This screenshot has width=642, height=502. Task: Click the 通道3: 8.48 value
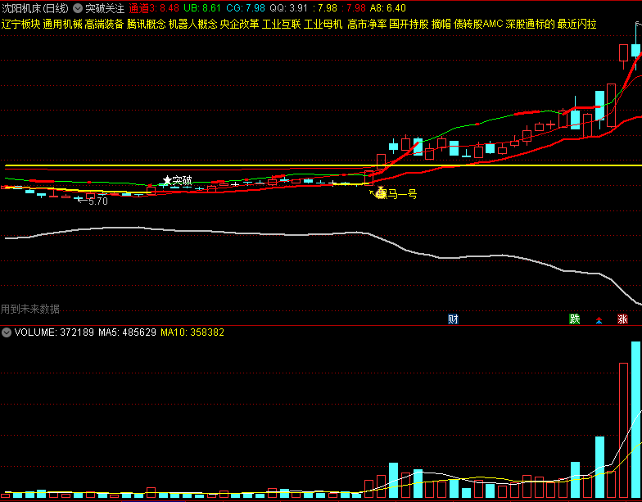(154, 8)
